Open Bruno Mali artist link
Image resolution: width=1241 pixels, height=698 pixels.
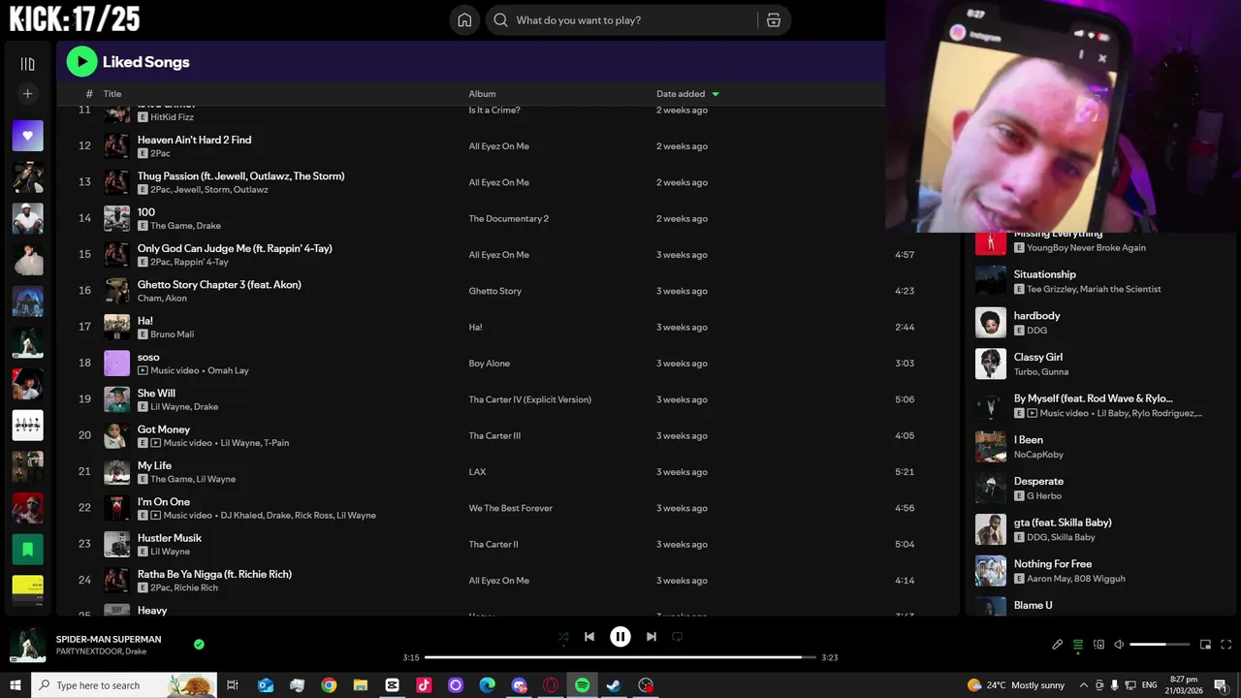(x=172, y=334)
